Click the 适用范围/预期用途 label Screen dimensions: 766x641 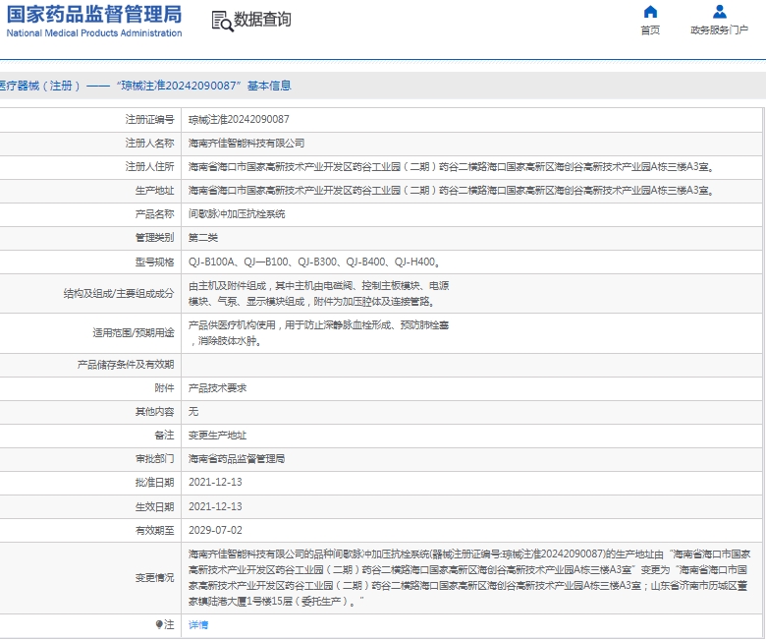click(x=134, y=333)
